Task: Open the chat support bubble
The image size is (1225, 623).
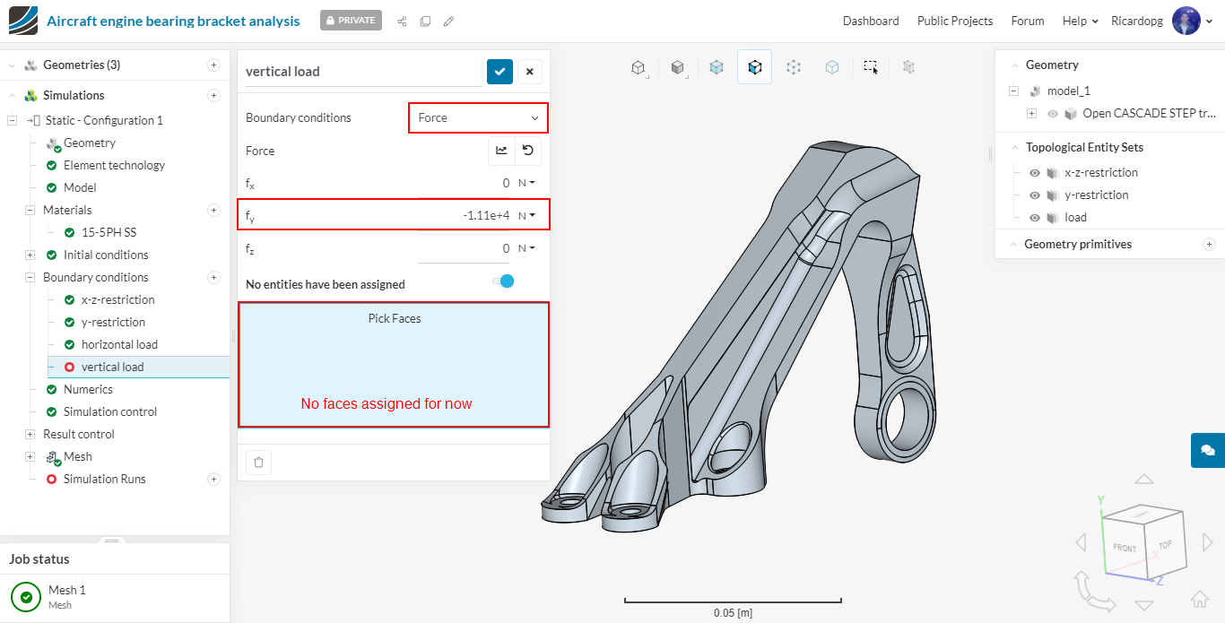Action: click(1207, 450)
